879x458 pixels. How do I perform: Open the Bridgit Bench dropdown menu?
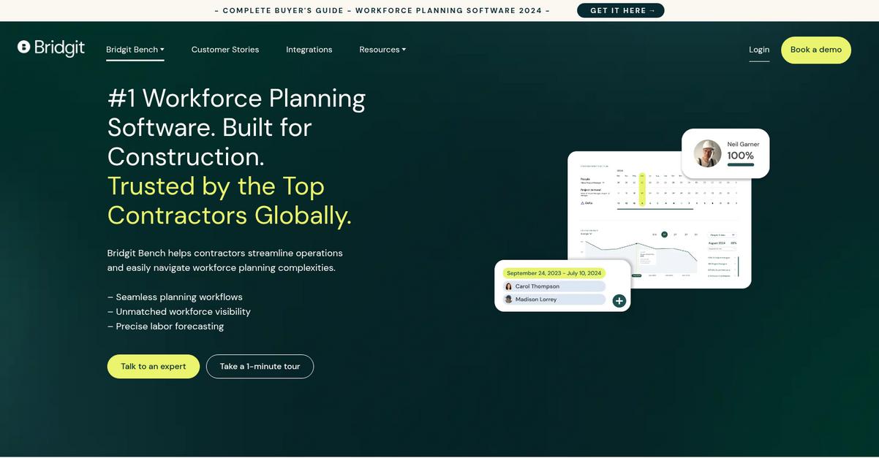click(x=135, y=50)
